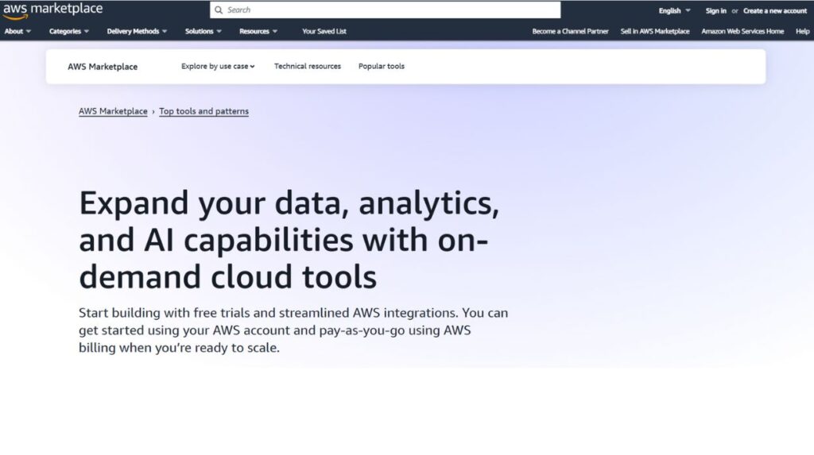Click Create a new account link

tap(774, 10)
